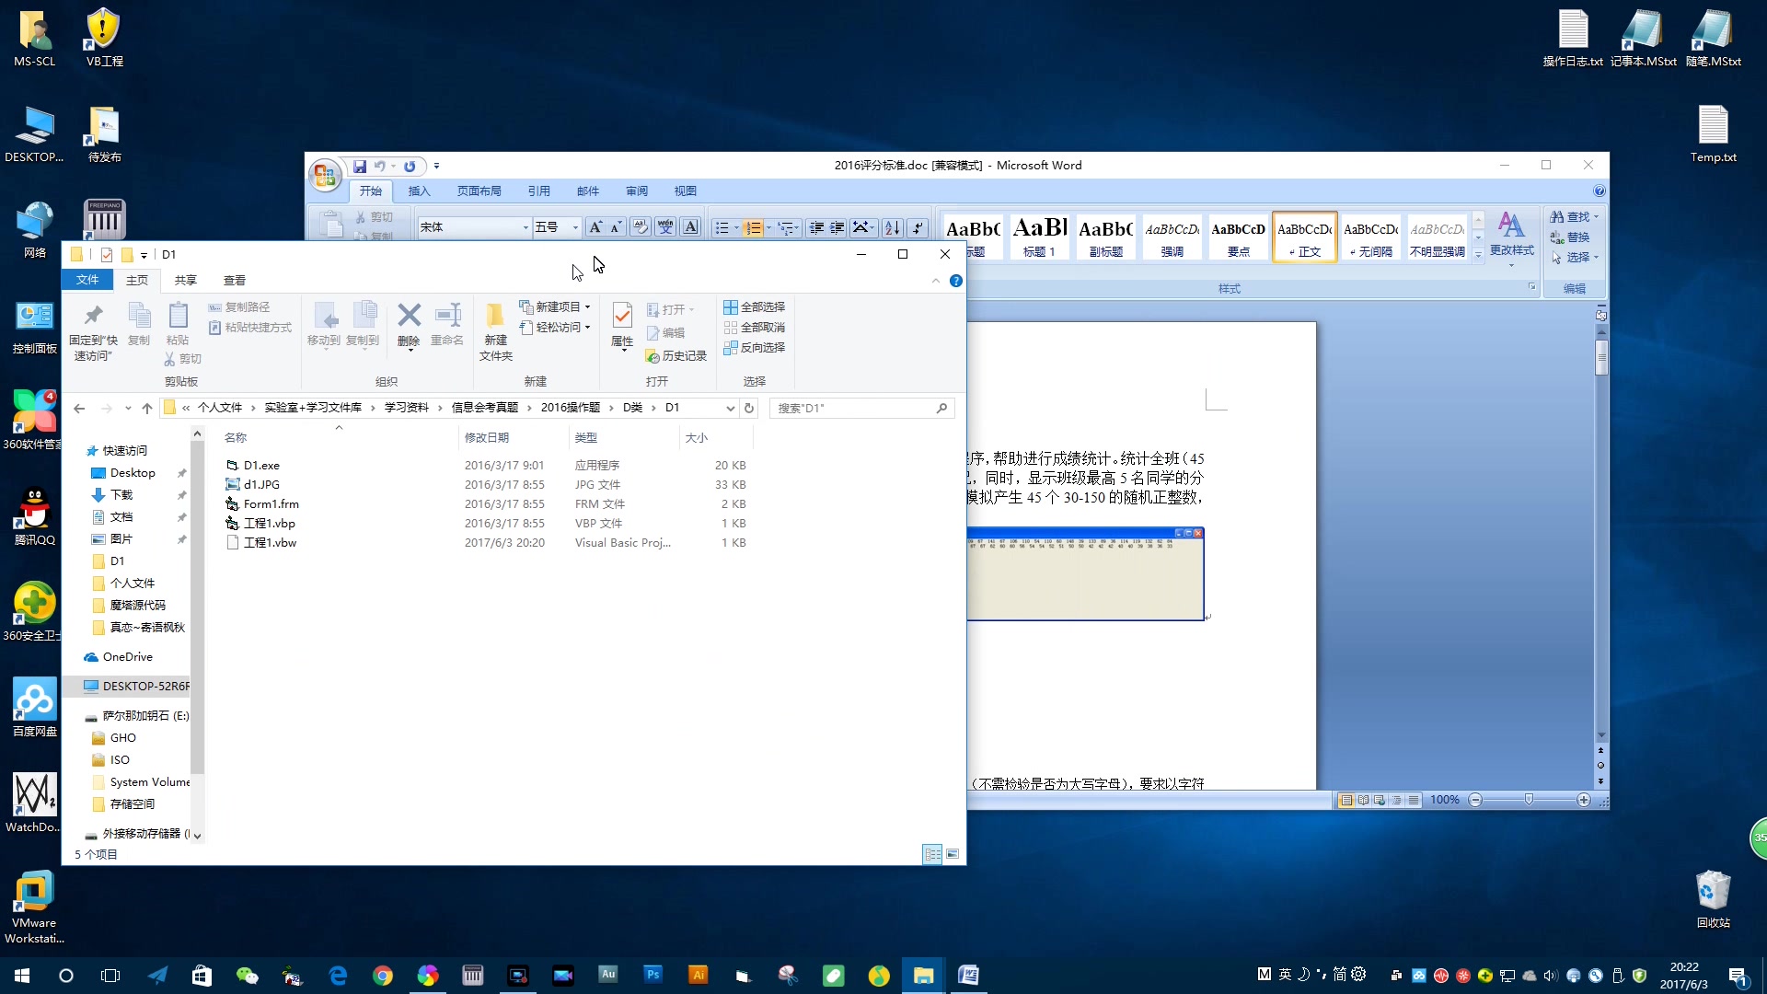Toggle Explorer details view button
The image size is (1767, 994).
coord(932,854)
